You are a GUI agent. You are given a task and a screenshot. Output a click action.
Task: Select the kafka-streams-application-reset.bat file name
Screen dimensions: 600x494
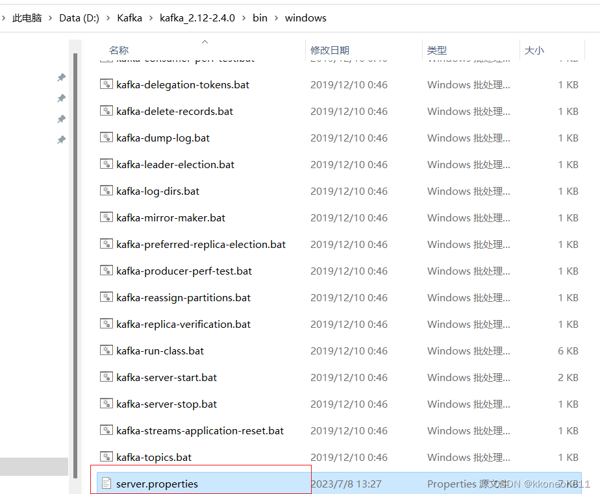[200, 430]
